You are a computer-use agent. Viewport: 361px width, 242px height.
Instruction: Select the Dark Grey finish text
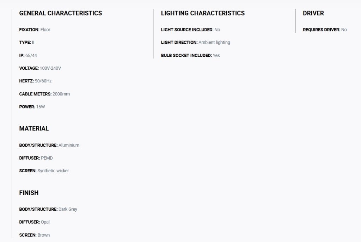tap(68, 209)
